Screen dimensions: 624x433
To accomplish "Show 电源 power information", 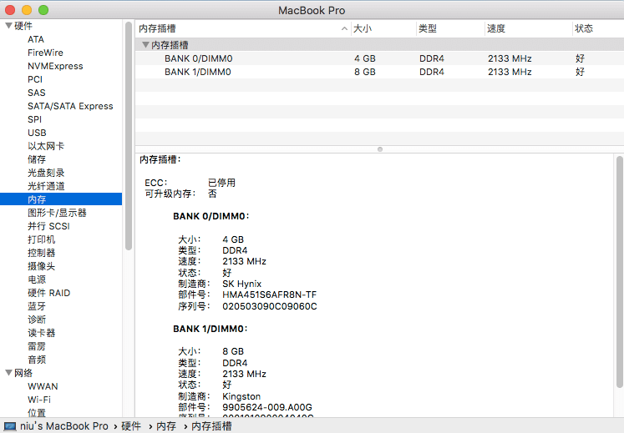I will pos(37,279).
